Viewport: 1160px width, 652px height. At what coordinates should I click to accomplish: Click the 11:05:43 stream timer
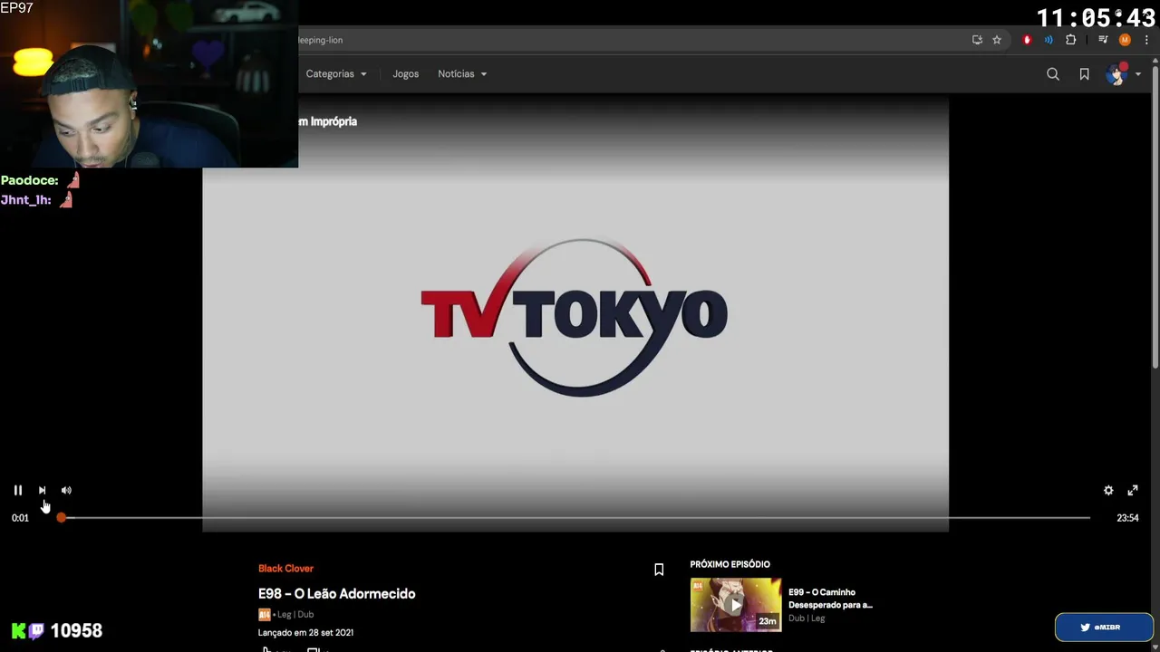coord(1096,18)
